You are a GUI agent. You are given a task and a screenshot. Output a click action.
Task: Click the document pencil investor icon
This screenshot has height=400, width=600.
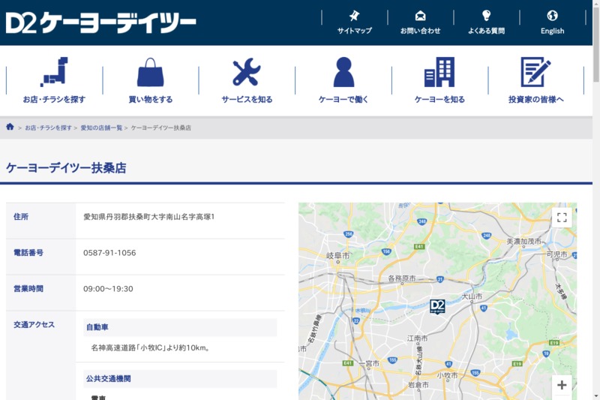(535, 72)
